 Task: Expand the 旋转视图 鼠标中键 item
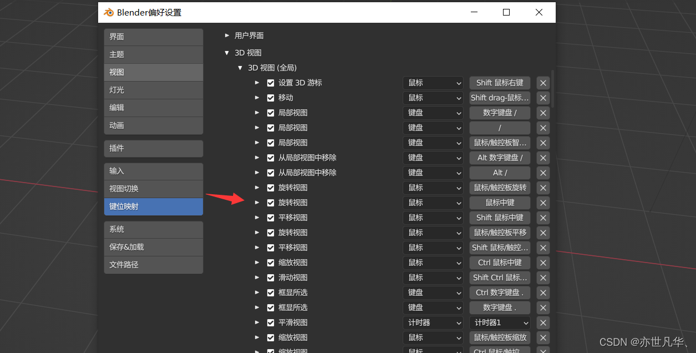click(257, 203)
